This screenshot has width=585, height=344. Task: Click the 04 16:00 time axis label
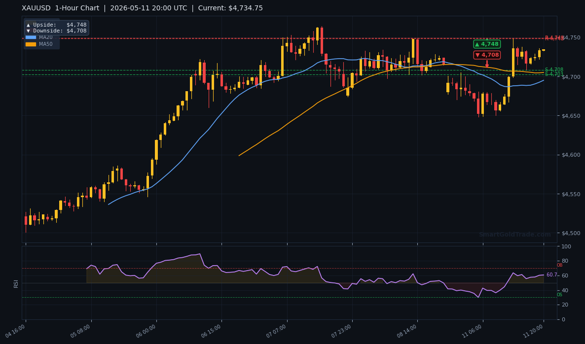(16, 331)
